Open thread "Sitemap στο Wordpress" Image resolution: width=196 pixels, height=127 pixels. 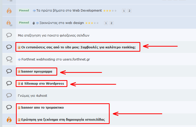tap(44, 84)
